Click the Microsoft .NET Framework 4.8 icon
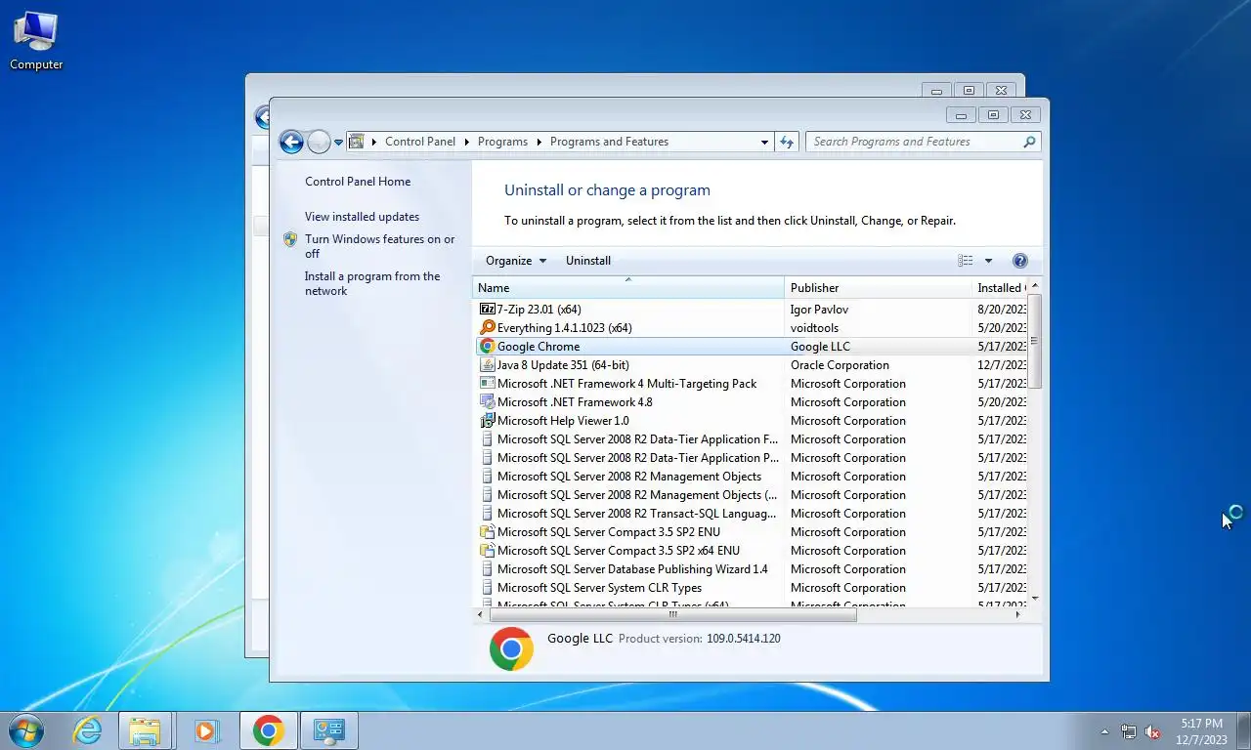The image size is (1251, 750). click(x=488, y=402)
